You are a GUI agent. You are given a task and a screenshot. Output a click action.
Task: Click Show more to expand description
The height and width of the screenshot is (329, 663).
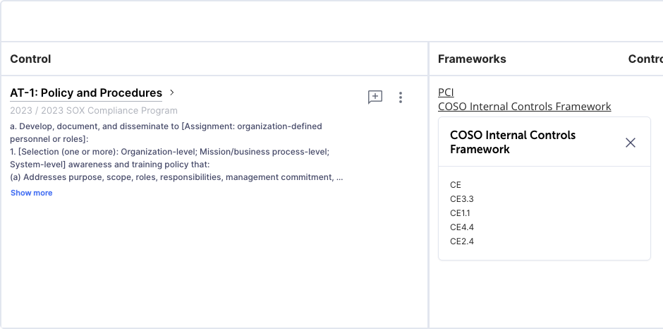coord(31,193)
